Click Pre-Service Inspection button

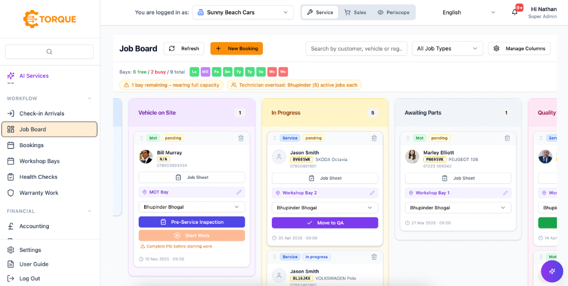pyautogui.click(x=191, y=222)
